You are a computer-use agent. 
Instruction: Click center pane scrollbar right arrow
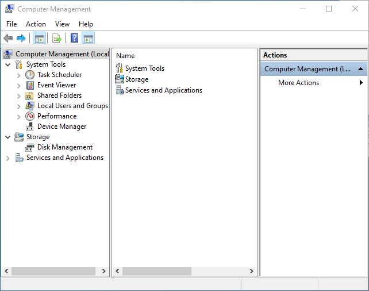pyautogui.click(x=252, y=271)
